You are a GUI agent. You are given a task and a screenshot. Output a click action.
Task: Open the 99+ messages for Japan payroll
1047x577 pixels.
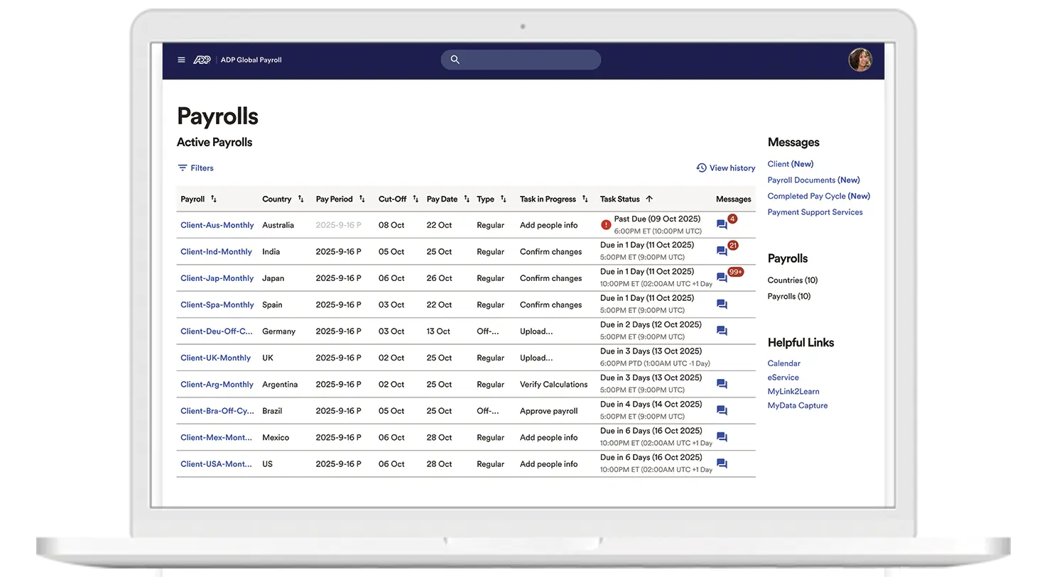pyautogui.click(x=722, y=277)
